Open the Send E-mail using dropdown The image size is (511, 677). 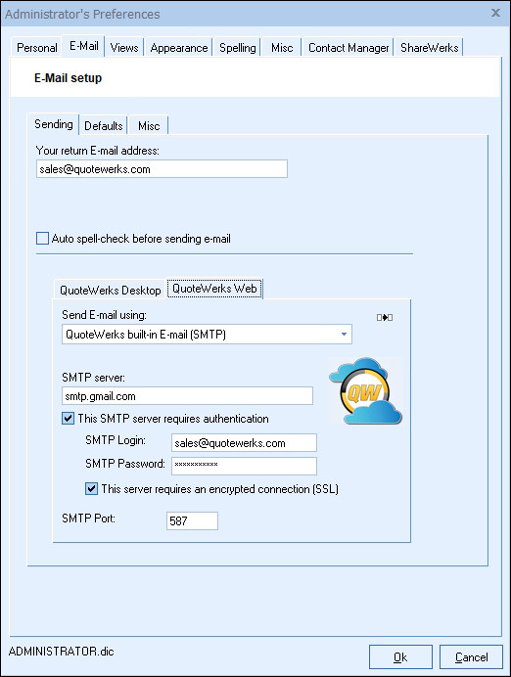207,335
